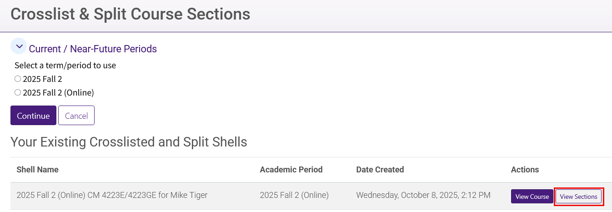Select the 2025 Fall 2 radio button
The width and height of the screenshot is (612, 212).
pyautogui.click(x=18, y=79)
